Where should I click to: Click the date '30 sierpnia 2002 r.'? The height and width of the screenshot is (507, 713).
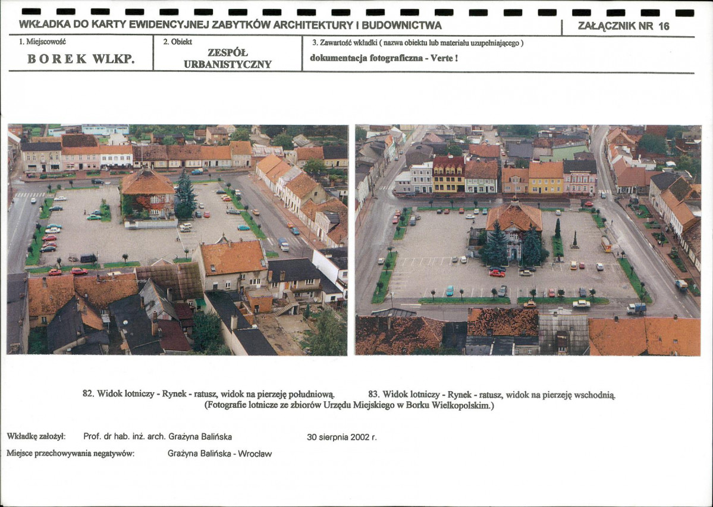click(x=342, y=437)
